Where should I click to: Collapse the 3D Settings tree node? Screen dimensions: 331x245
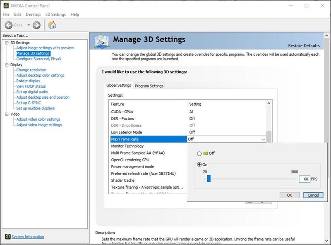click(x=7, y=43)
